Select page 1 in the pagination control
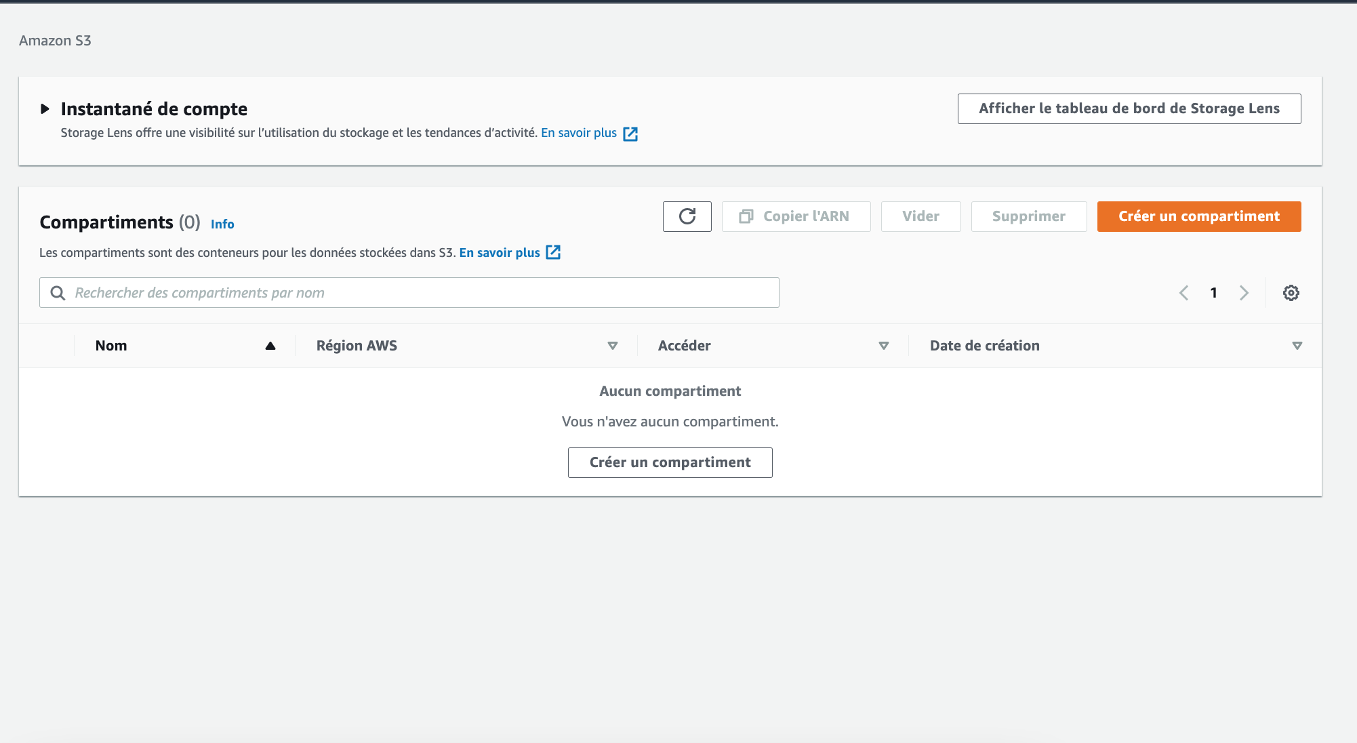 (x=1213, y=292)
